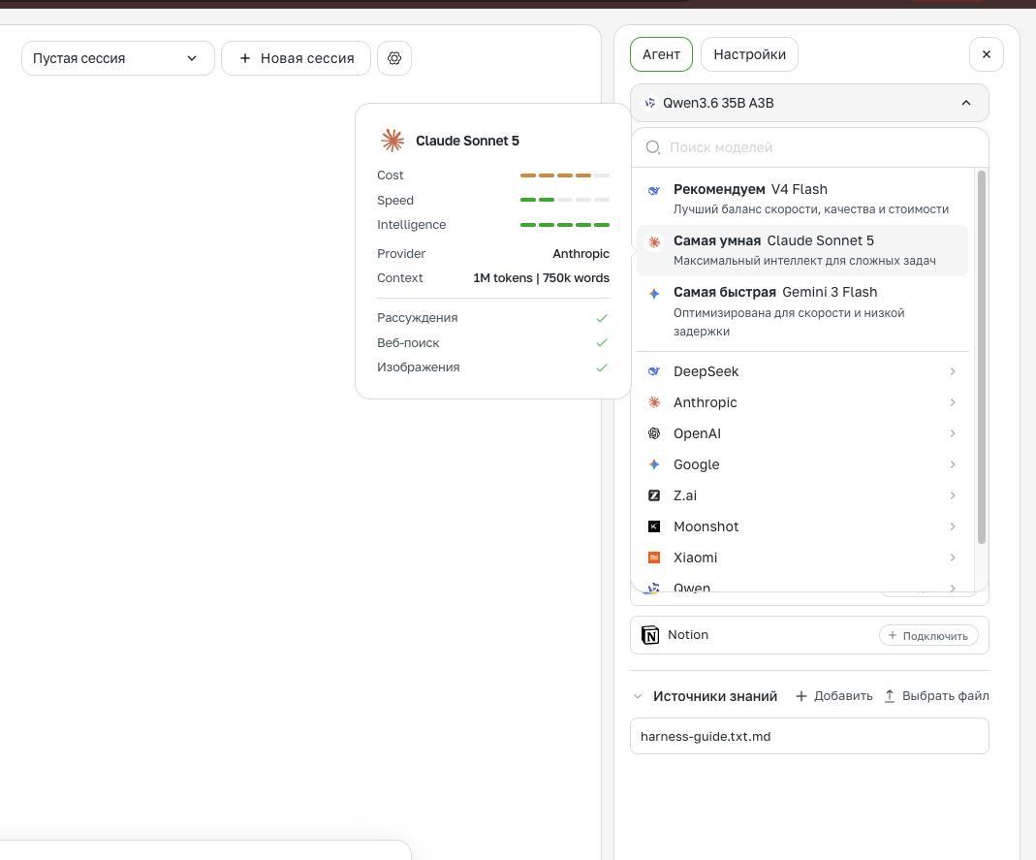Click the plus icon next to Добавить
Image resolution: width=1036 pixels, height=860 pixels.
point(801,696)
